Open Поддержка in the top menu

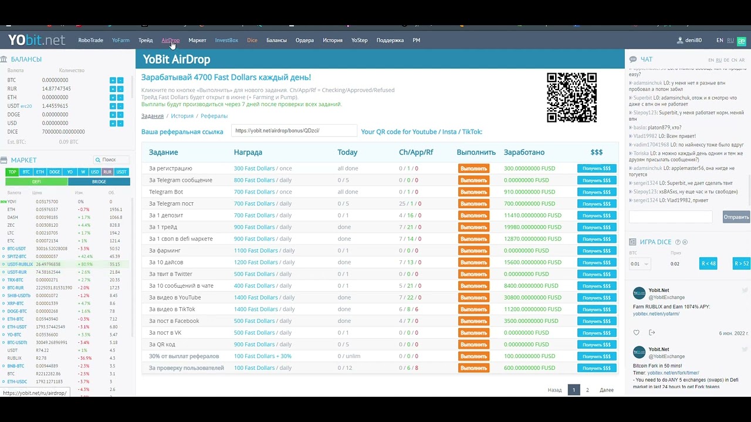coord(390,40)
